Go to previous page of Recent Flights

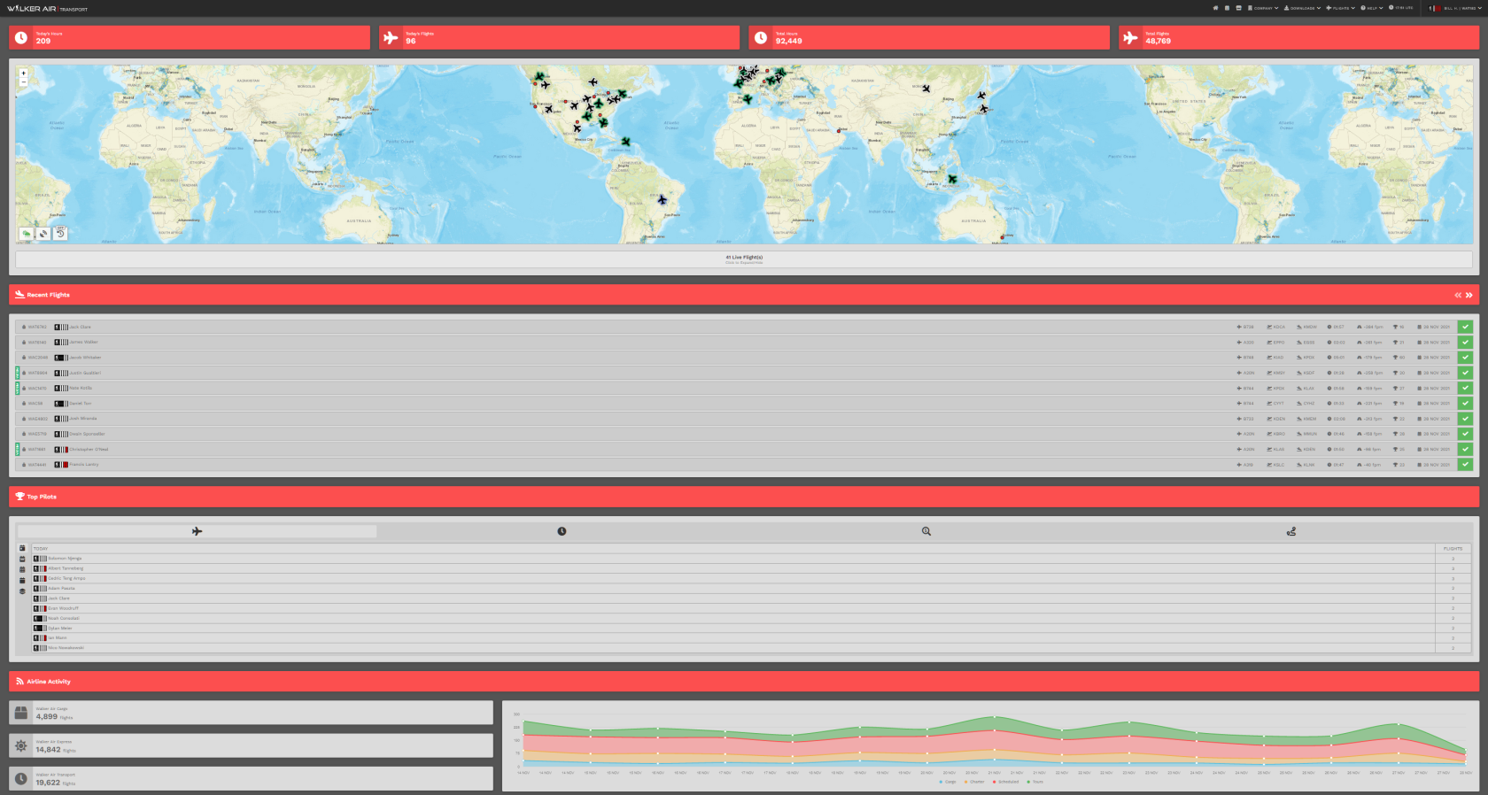pos(1457,295)
